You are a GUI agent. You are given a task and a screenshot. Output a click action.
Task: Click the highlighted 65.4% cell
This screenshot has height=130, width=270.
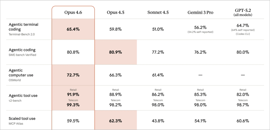tap(73, 29)
